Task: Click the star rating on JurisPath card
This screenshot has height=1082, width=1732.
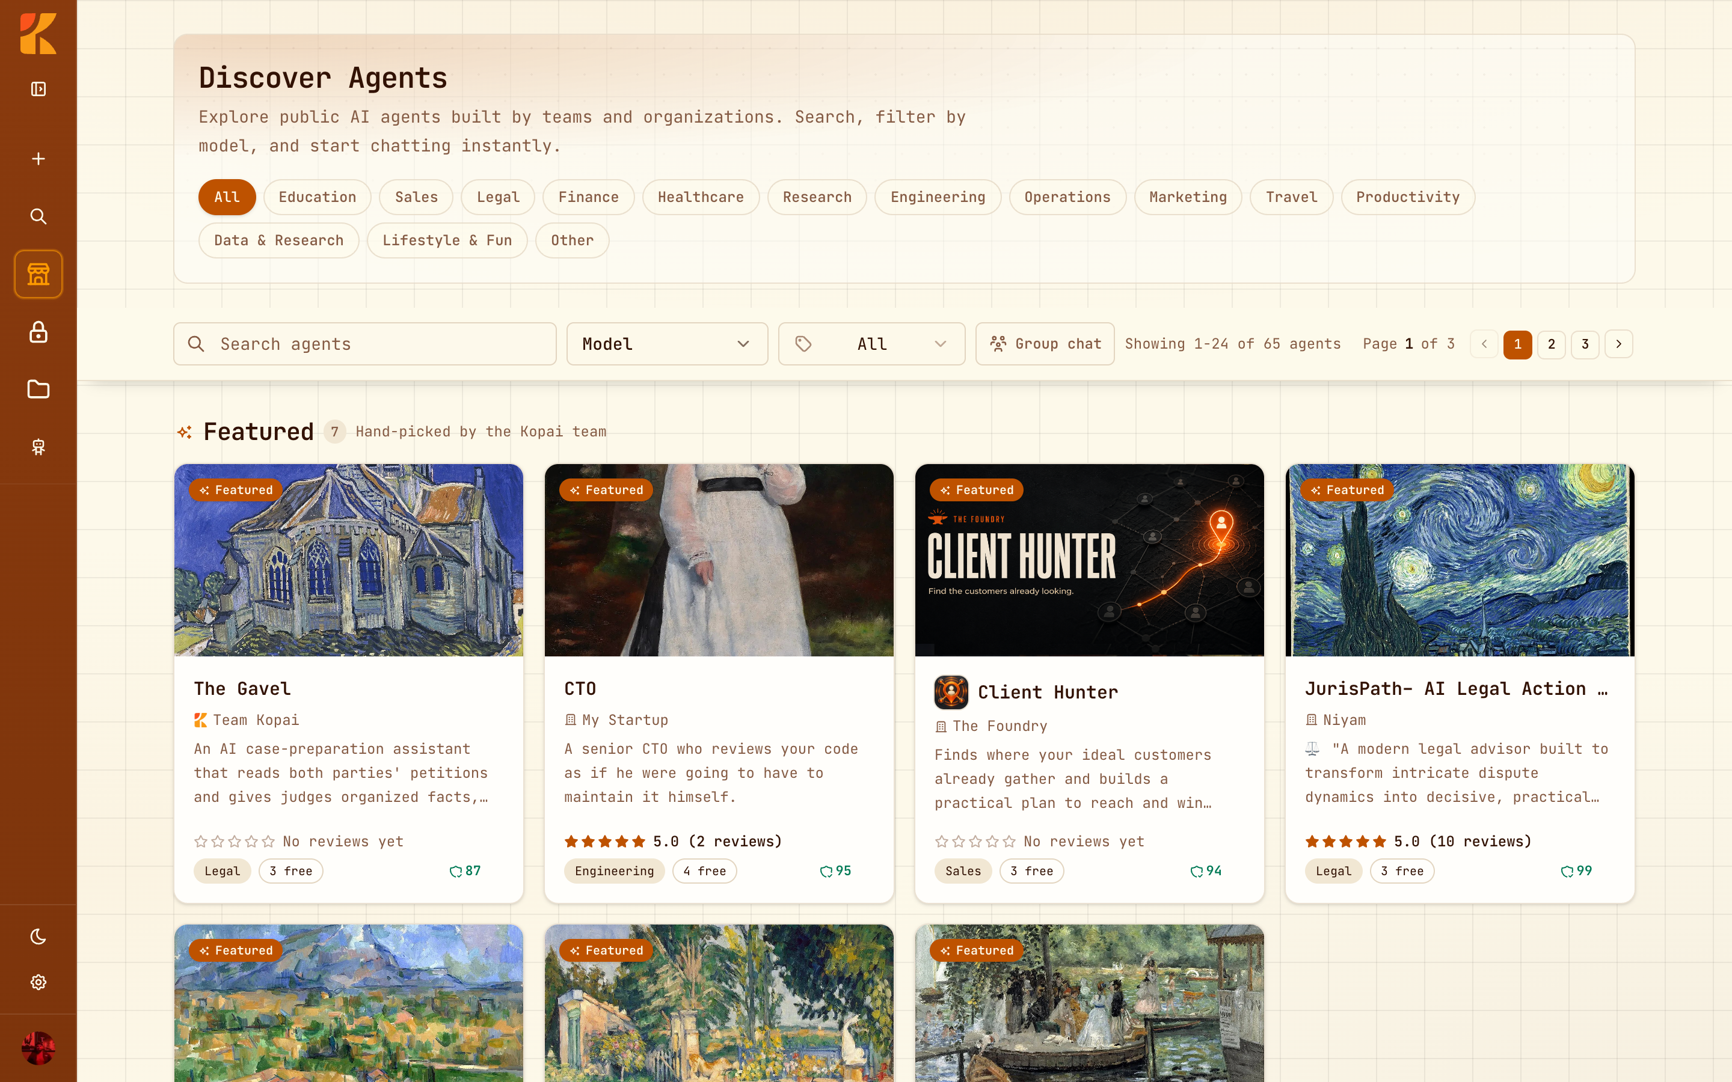Action: (1345, 842)
